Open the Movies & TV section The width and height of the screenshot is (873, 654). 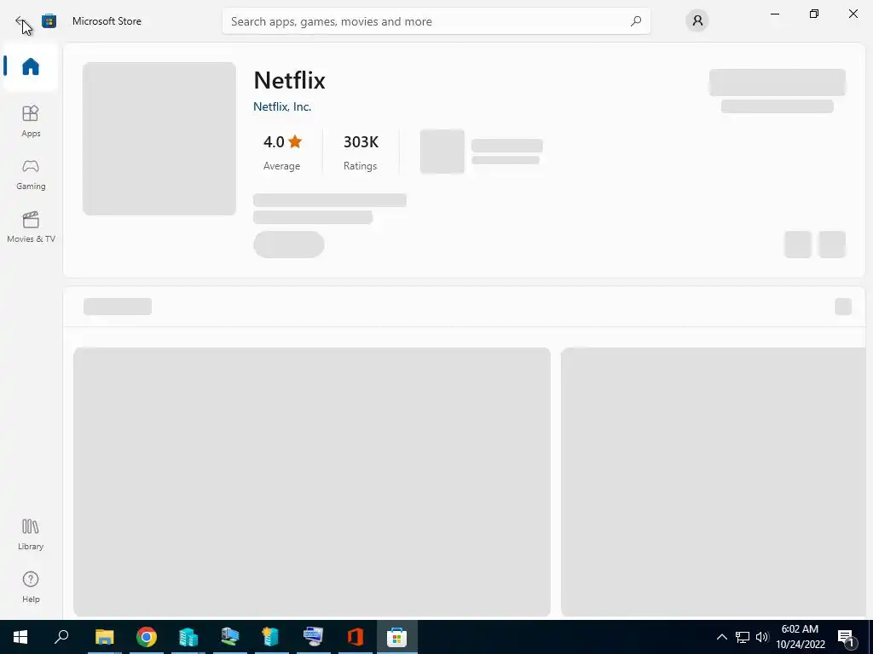pyautogui.click(x=31, y=227)
